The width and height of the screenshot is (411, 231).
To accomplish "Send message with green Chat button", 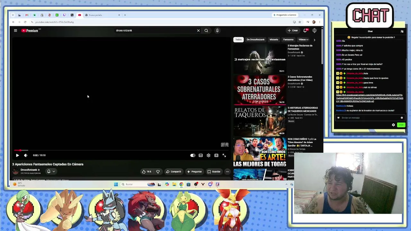I will click(x=401, y=125).
